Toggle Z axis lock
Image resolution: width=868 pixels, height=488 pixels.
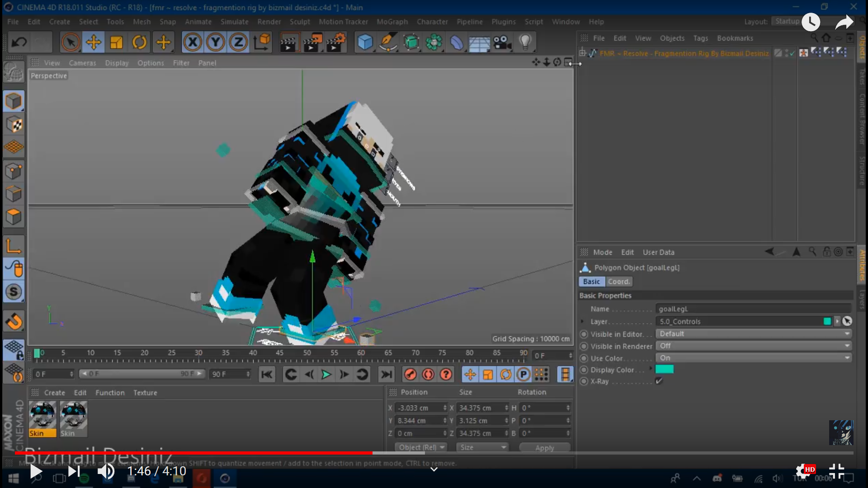[238, 42]
